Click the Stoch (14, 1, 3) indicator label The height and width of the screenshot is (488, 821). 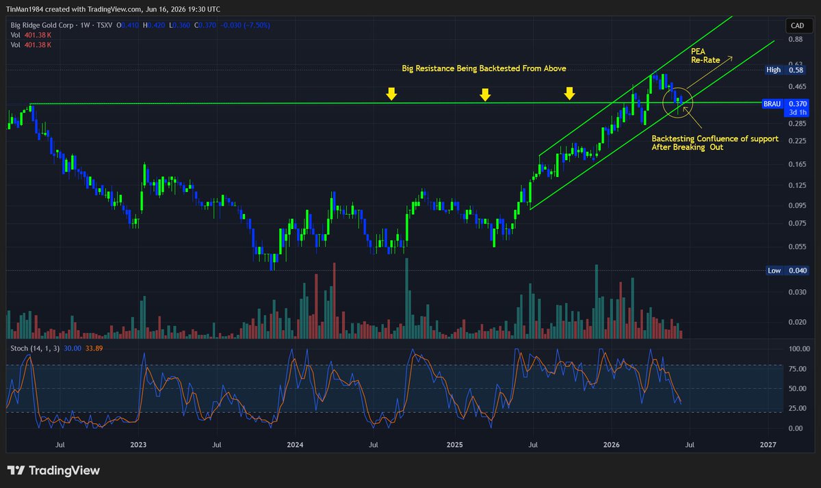[35, 347]
